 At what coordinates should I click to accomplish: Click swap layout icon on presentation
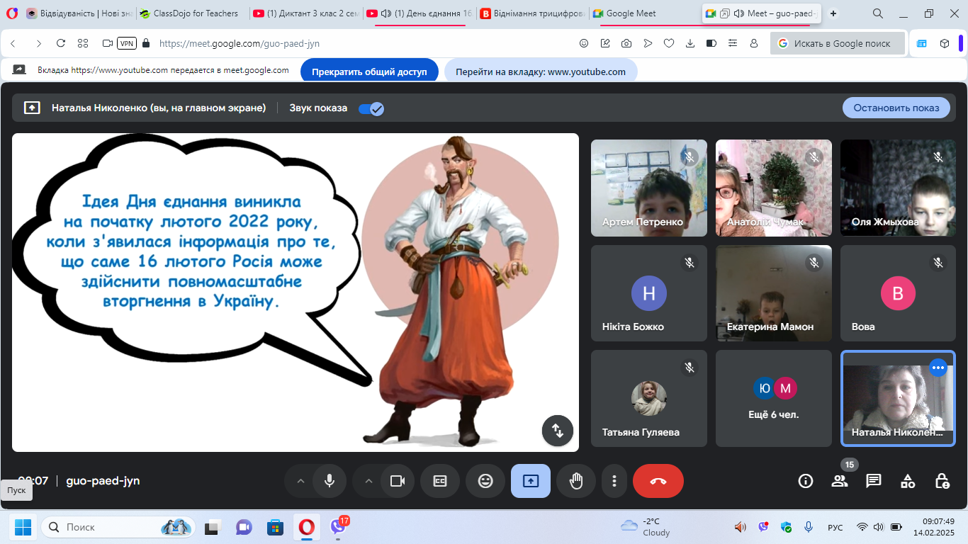click(x=558, y=431)
